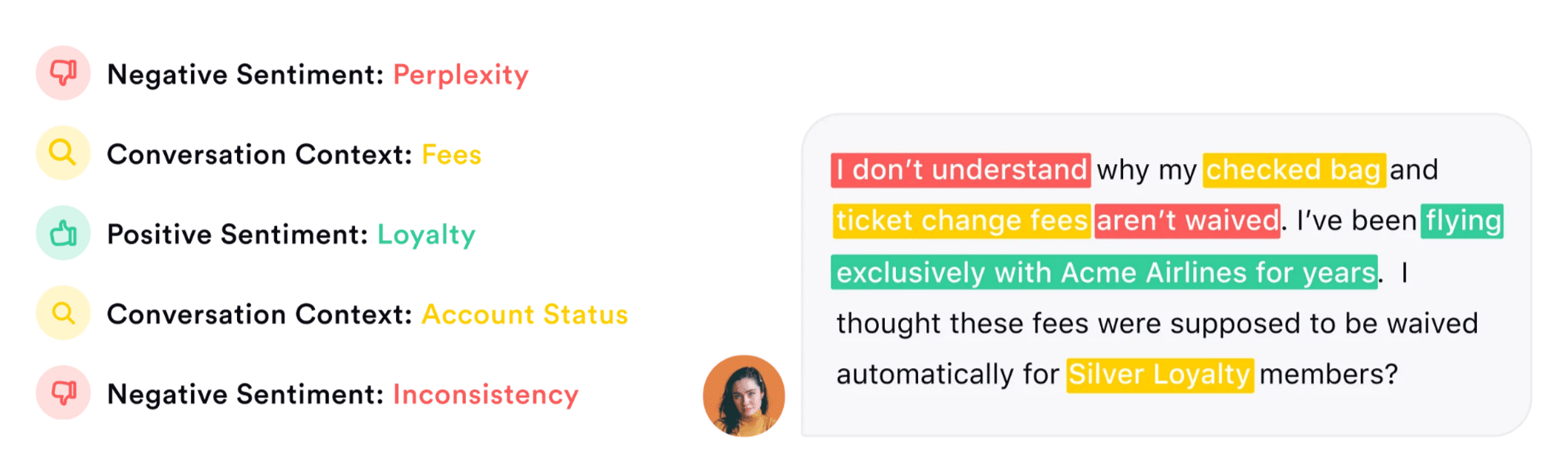
Task: Click the "Negative Sentiment:" text above Conversation Context: Fees
Action: [245, 75]
